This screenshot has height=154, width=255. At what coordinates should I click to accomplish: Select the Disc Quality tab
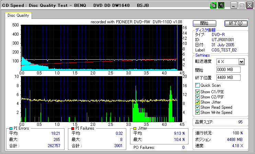point(19,15)
